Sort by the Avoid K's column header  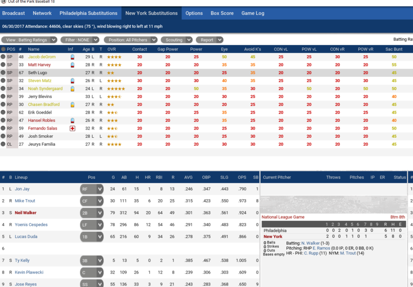tap(252, 49)
